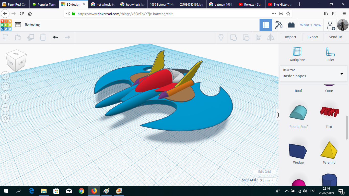Click TOP on the view cube
Viewport: 349px width, 196px height.
[16, 54]
